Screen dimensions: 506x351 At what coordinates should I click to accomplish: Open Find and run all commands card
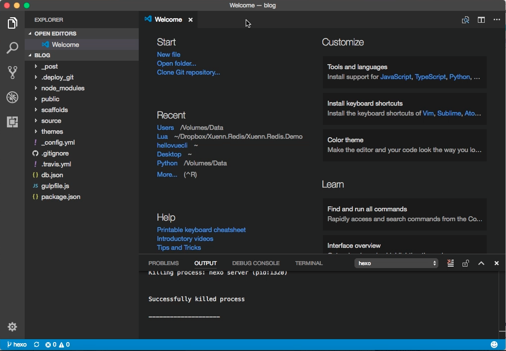[405, 214]
